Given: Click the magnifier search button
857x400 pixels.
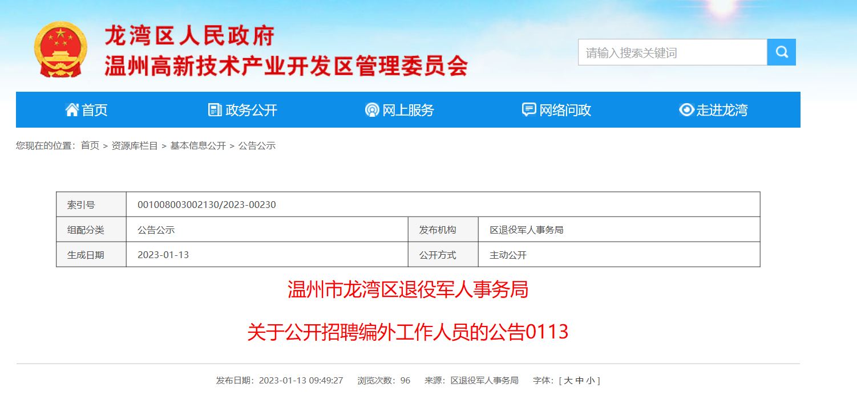Looking at the screenshot, I should coord(781,52).
